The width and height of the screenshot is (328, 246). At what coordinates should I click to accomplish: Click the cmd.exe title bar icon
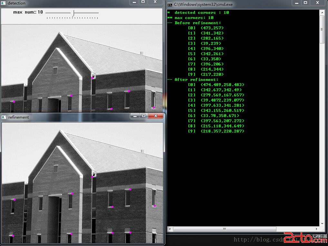pyautogui.click(x=170, y=4)
